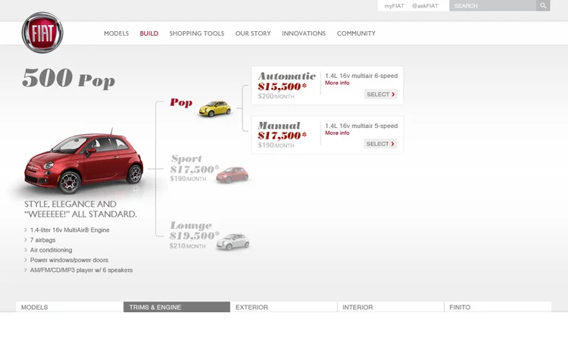
Task: Switch to the TRIMS & ENGINE tab
Action: (176, 307)
